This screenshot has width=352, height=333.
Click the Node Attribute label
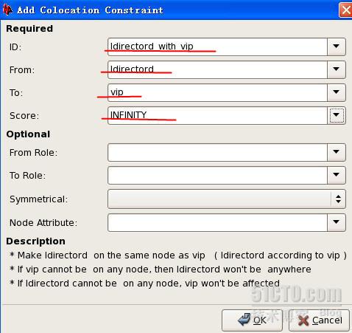tap(43, 222)
